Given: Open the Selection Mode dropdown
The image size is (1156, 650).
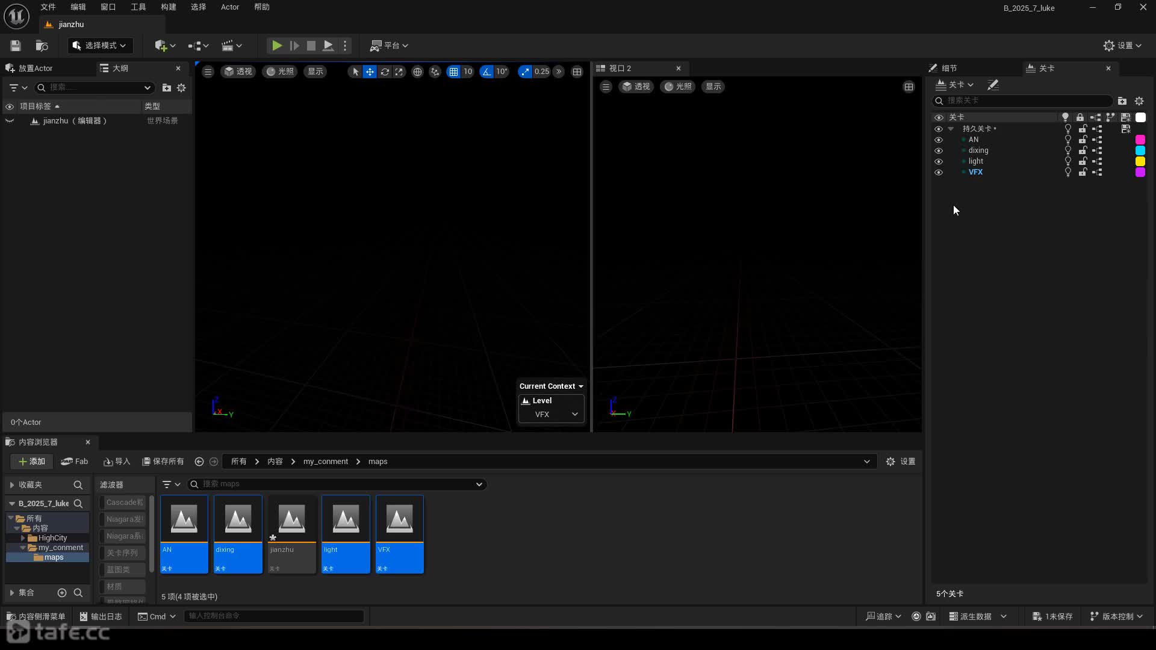Looking at the screenshot, I should (x=100, y=45).
